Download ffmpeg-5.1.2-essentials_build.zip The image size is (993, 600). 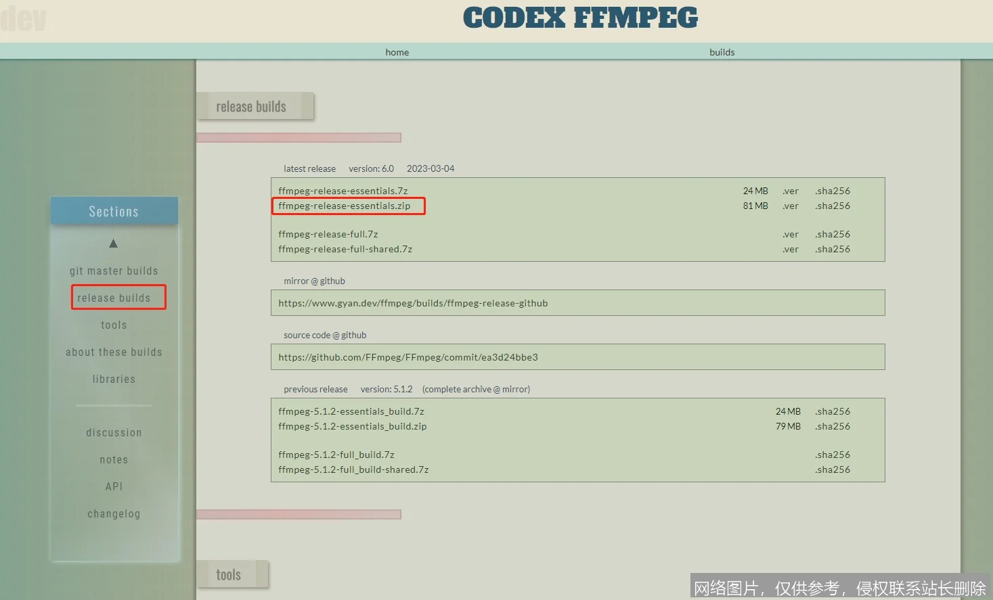click(353, 426)
